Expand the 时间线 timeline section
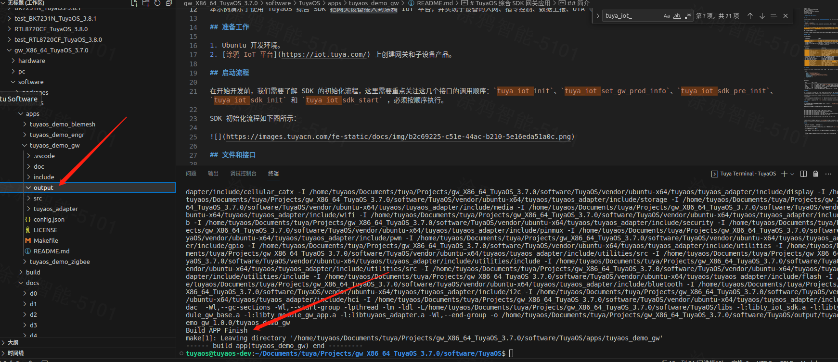The image size is (838, 362). [88, 353]
